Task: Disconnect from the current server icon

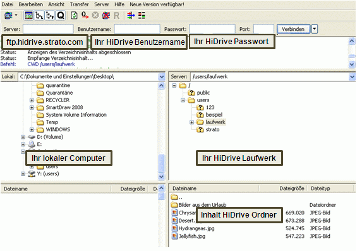Action: coord(106,16)
